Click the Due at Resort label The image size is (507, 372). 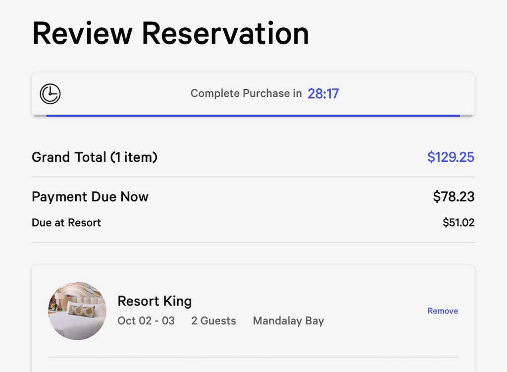tap(66, 223)
